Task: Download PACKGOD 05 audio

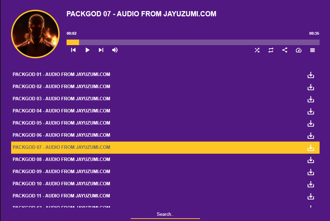Action: pos(311,124)
